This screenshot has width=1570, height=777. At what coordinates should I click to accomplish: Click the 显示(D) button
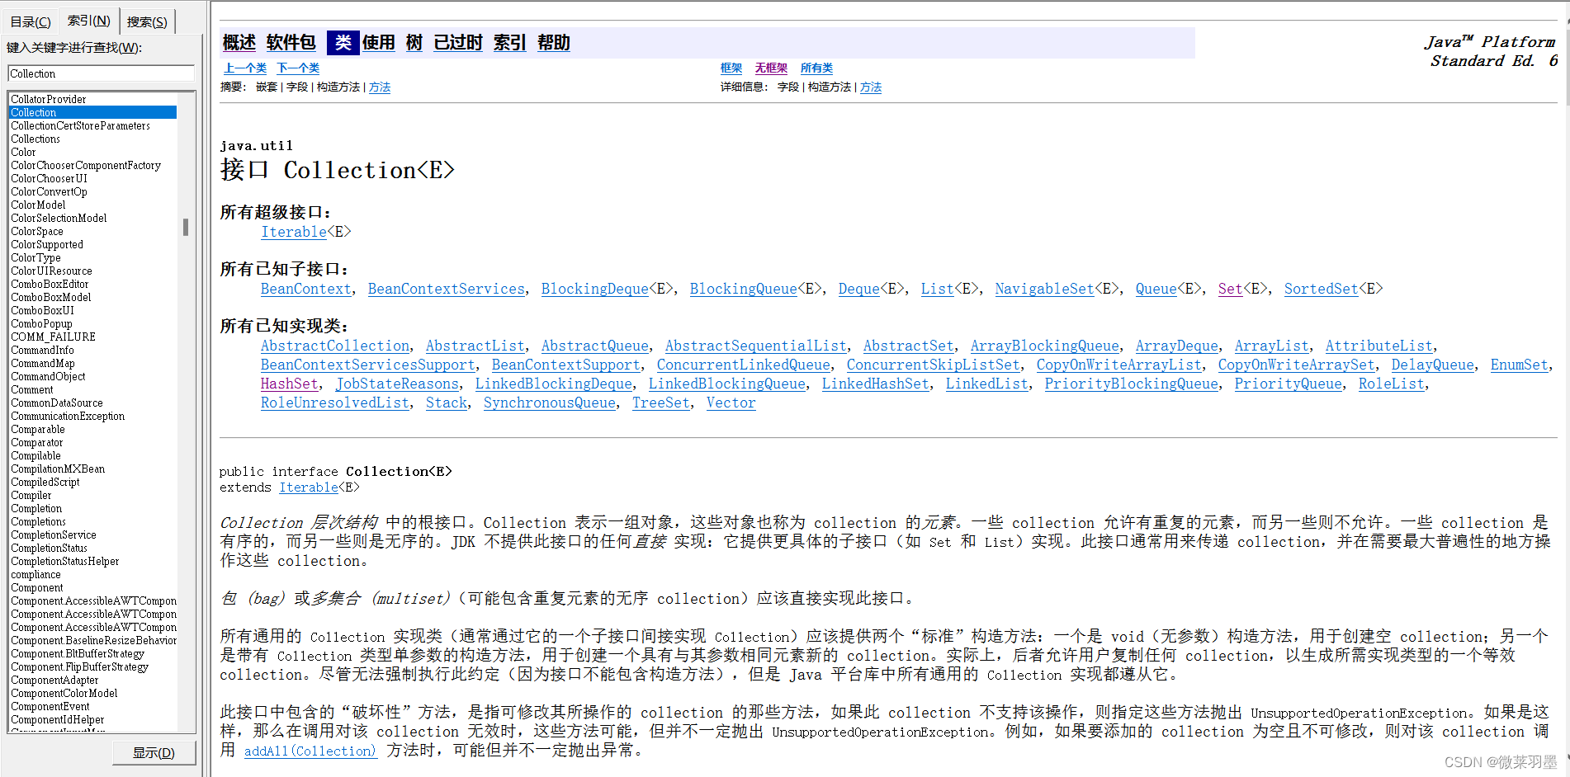(x=154, y=752)
